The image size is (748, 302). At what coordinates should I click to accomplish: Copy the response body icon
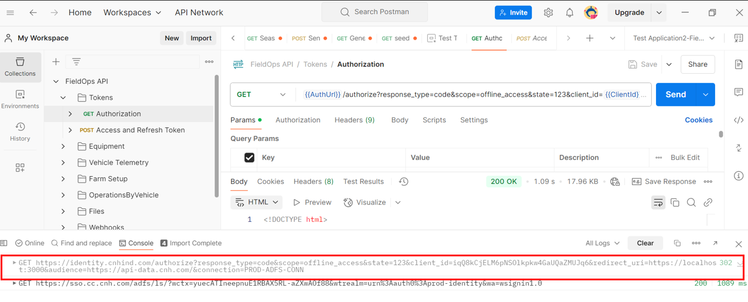tap(675, 203)
